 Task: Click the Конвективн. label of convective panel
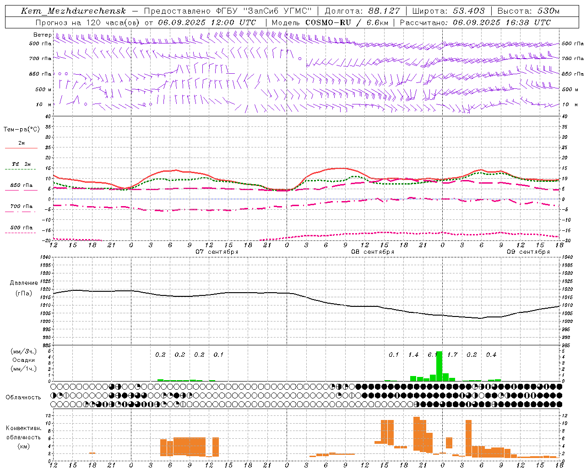[x=23, y=428]
